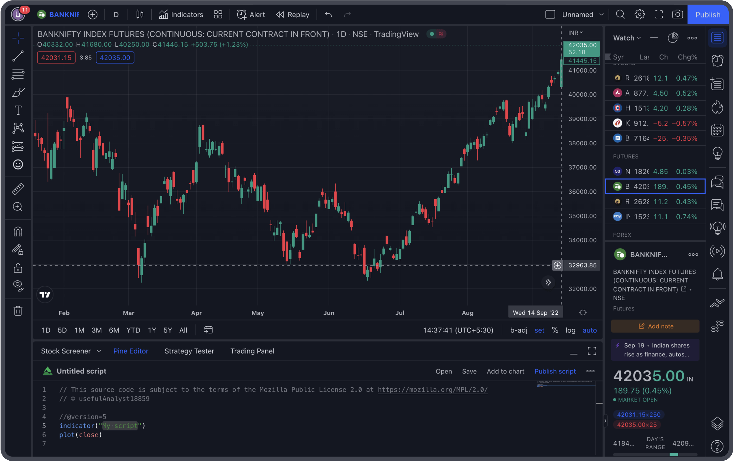
Task: Switch to the Trading Panel tab
Action: [x=252, y=351]
